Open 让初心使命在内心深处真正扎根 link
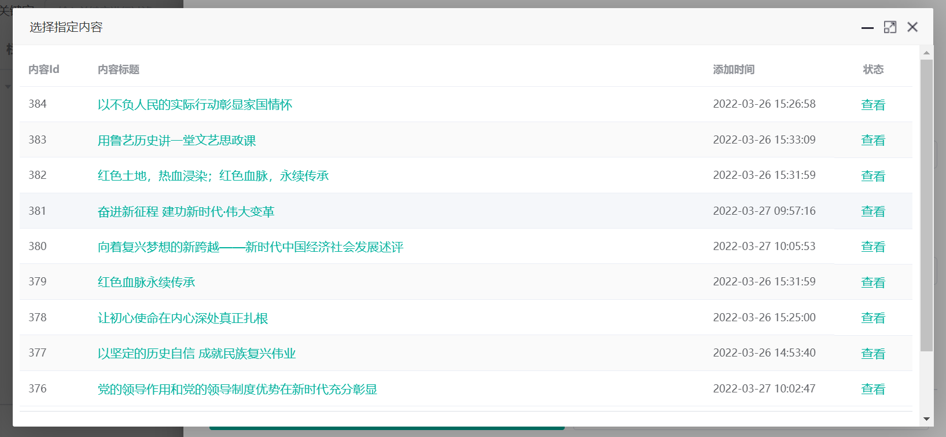This screenshot has height=437, width=946. (183, 318)
